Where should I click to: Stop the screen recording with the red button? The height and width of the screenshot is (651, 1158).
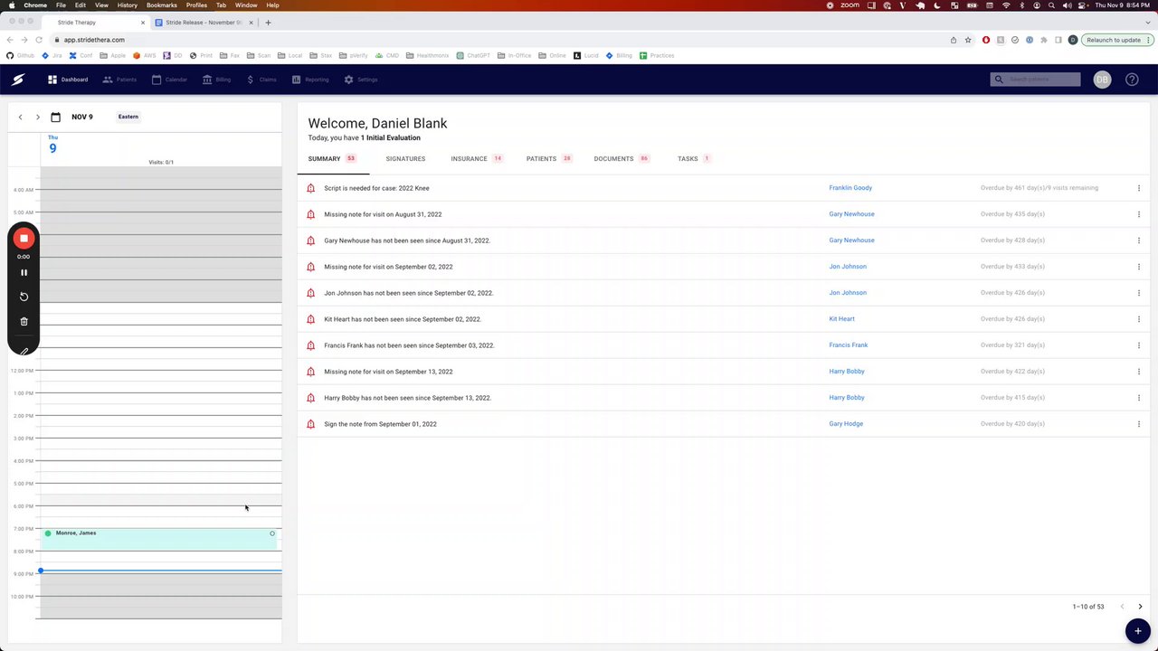pos(24,239)
